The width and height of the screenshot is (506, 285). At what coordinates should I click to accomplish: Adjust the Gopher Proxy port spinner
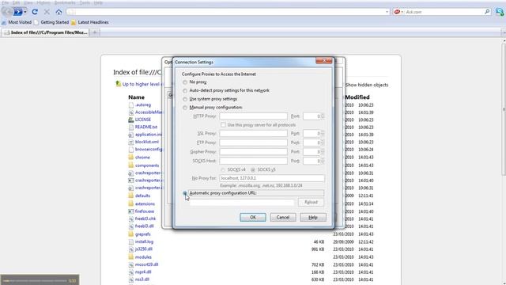[323, 151]
